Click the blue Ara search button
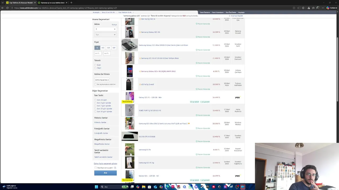 (x=105, y=173)
